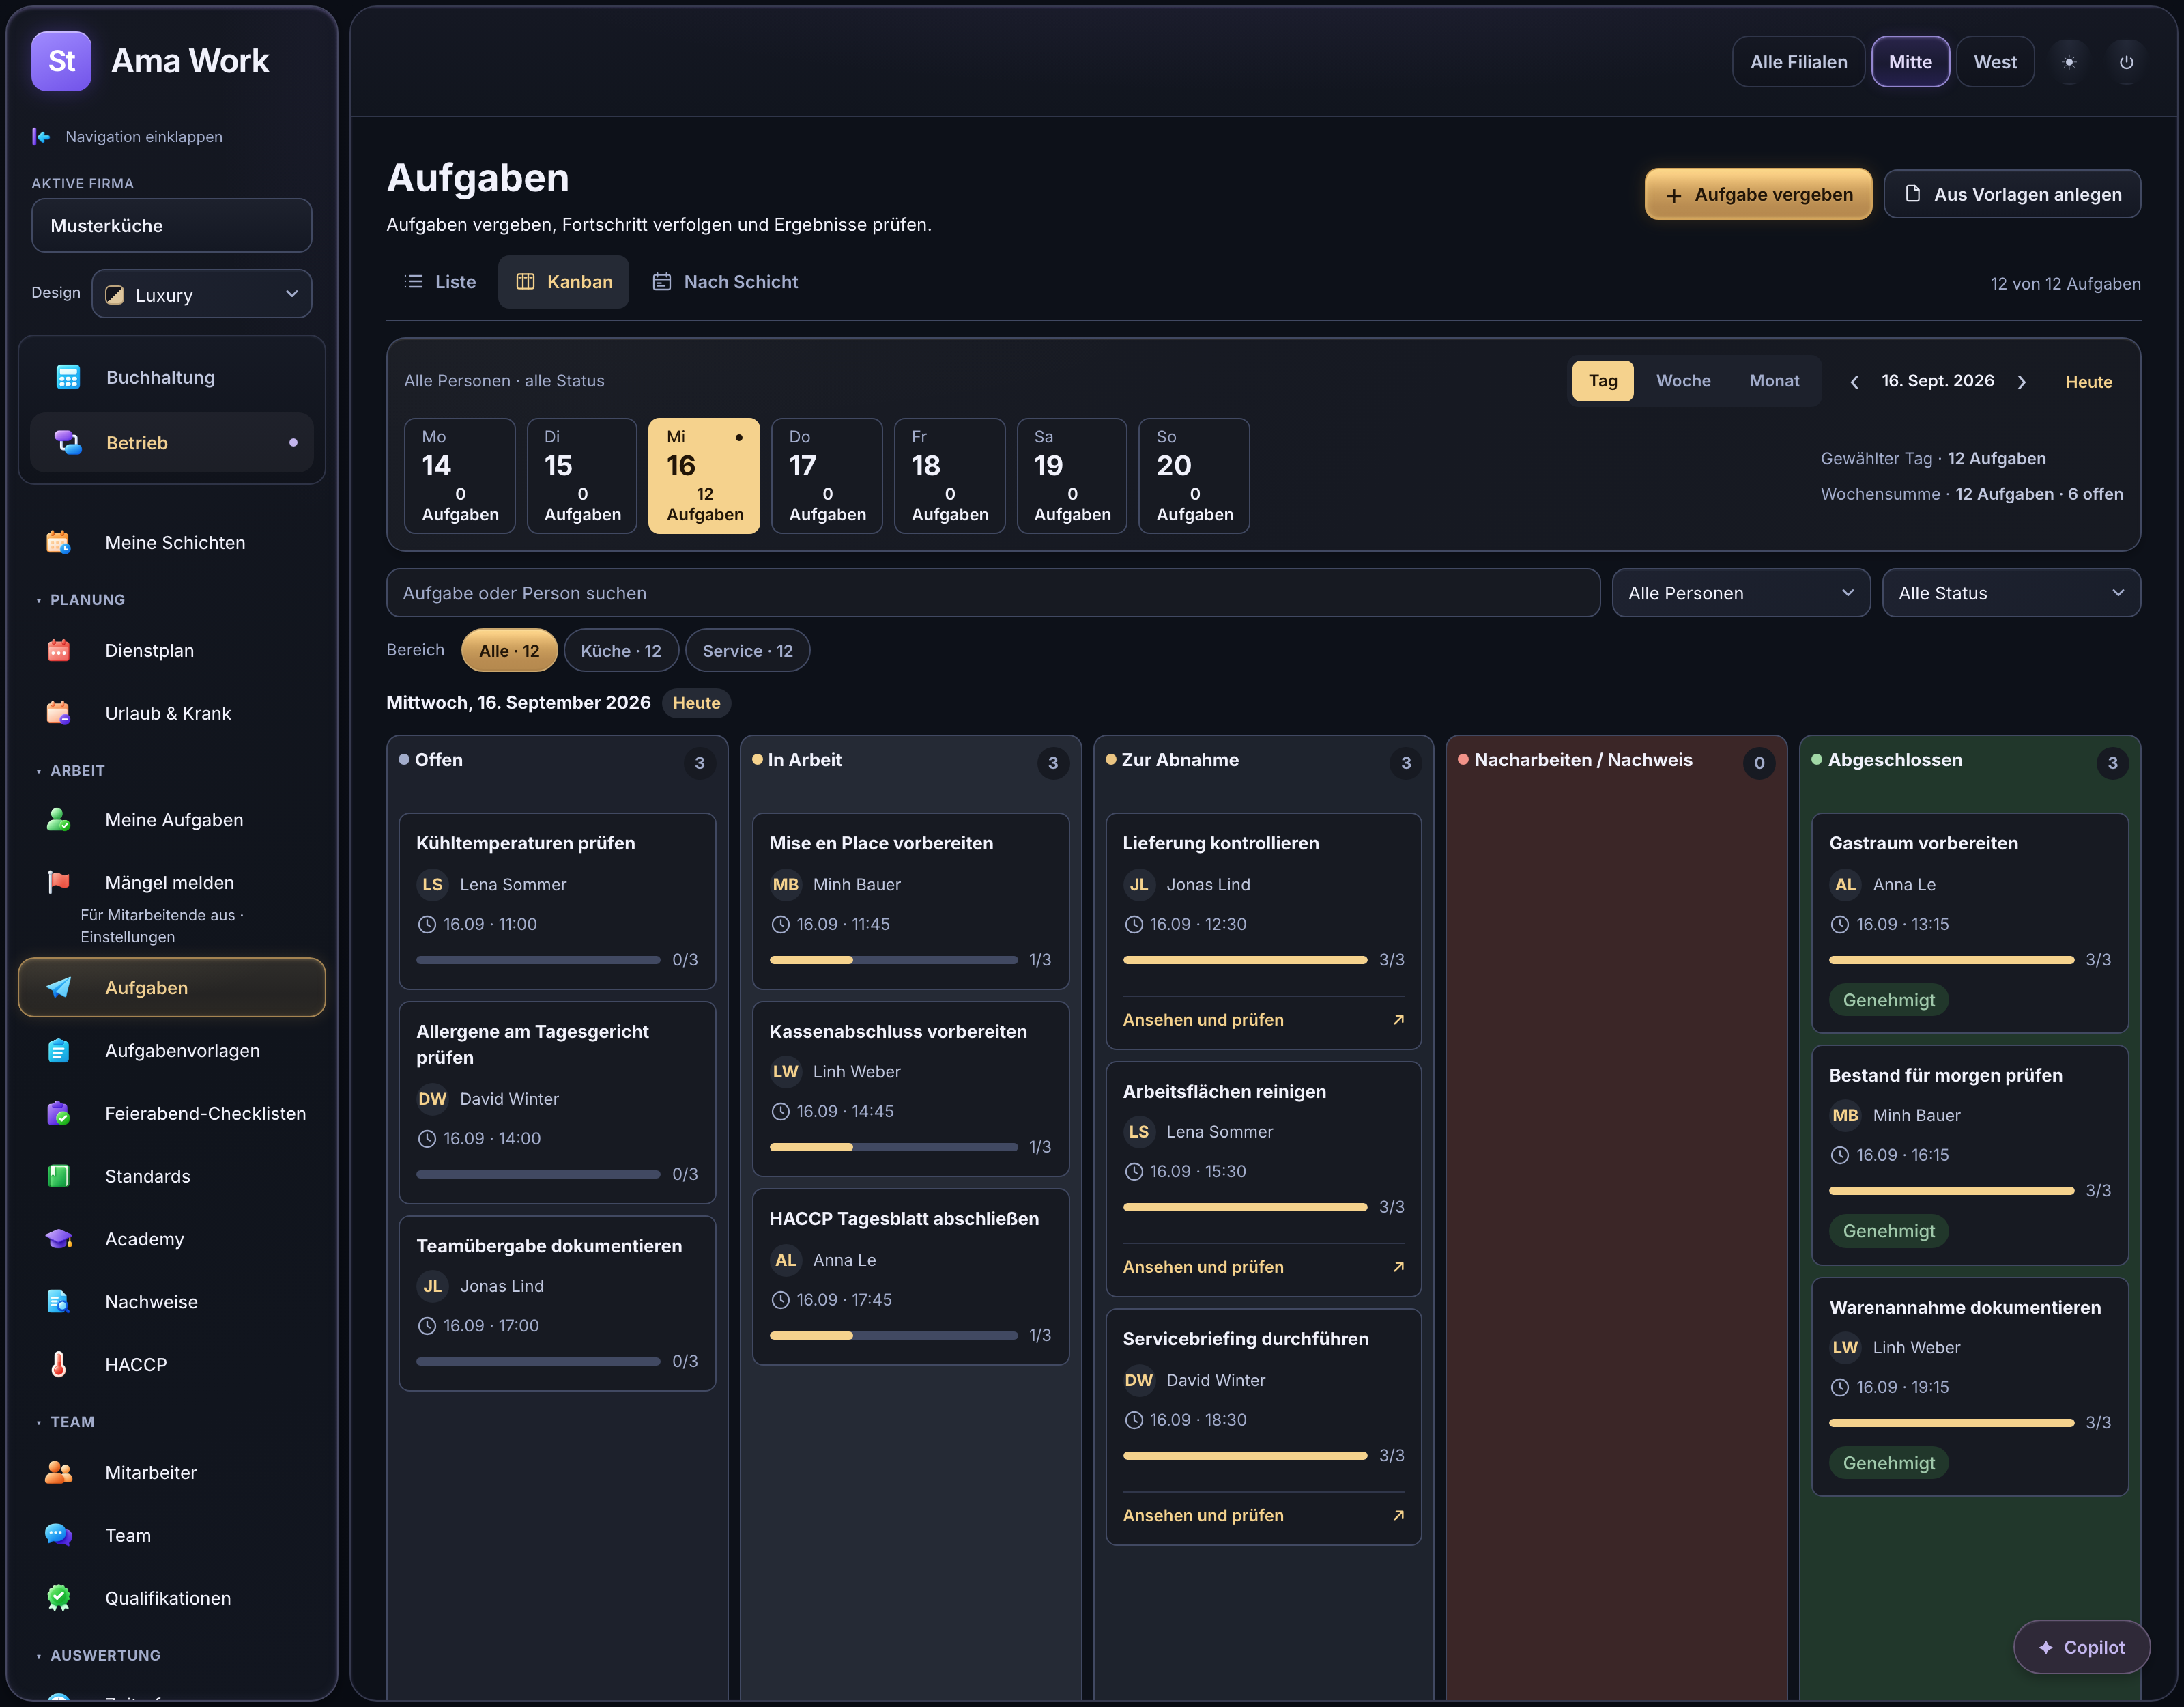The height and width of the screenshot is (1707, 2184).
Task: Click the Aufgabe oder Person suchen field
Action: point(993,593)
